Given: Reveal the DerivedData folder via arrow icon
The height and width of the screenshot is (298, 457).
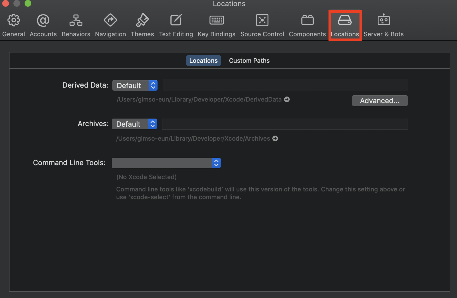Looking at the screenshot, I should 287,99.
